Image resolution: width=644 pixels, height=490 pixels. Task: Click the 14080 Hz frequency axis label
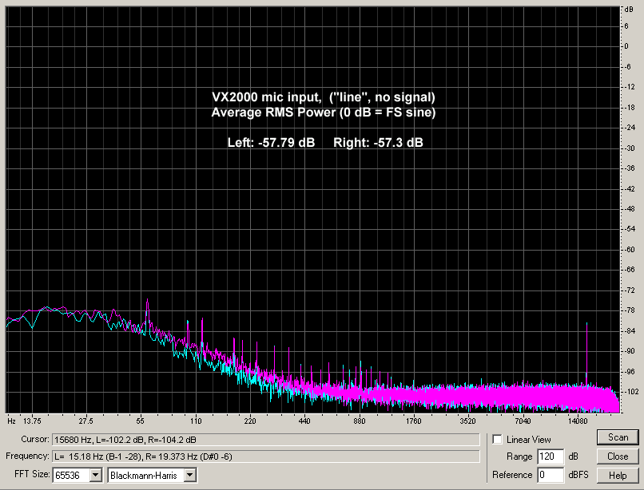[578, 421]
